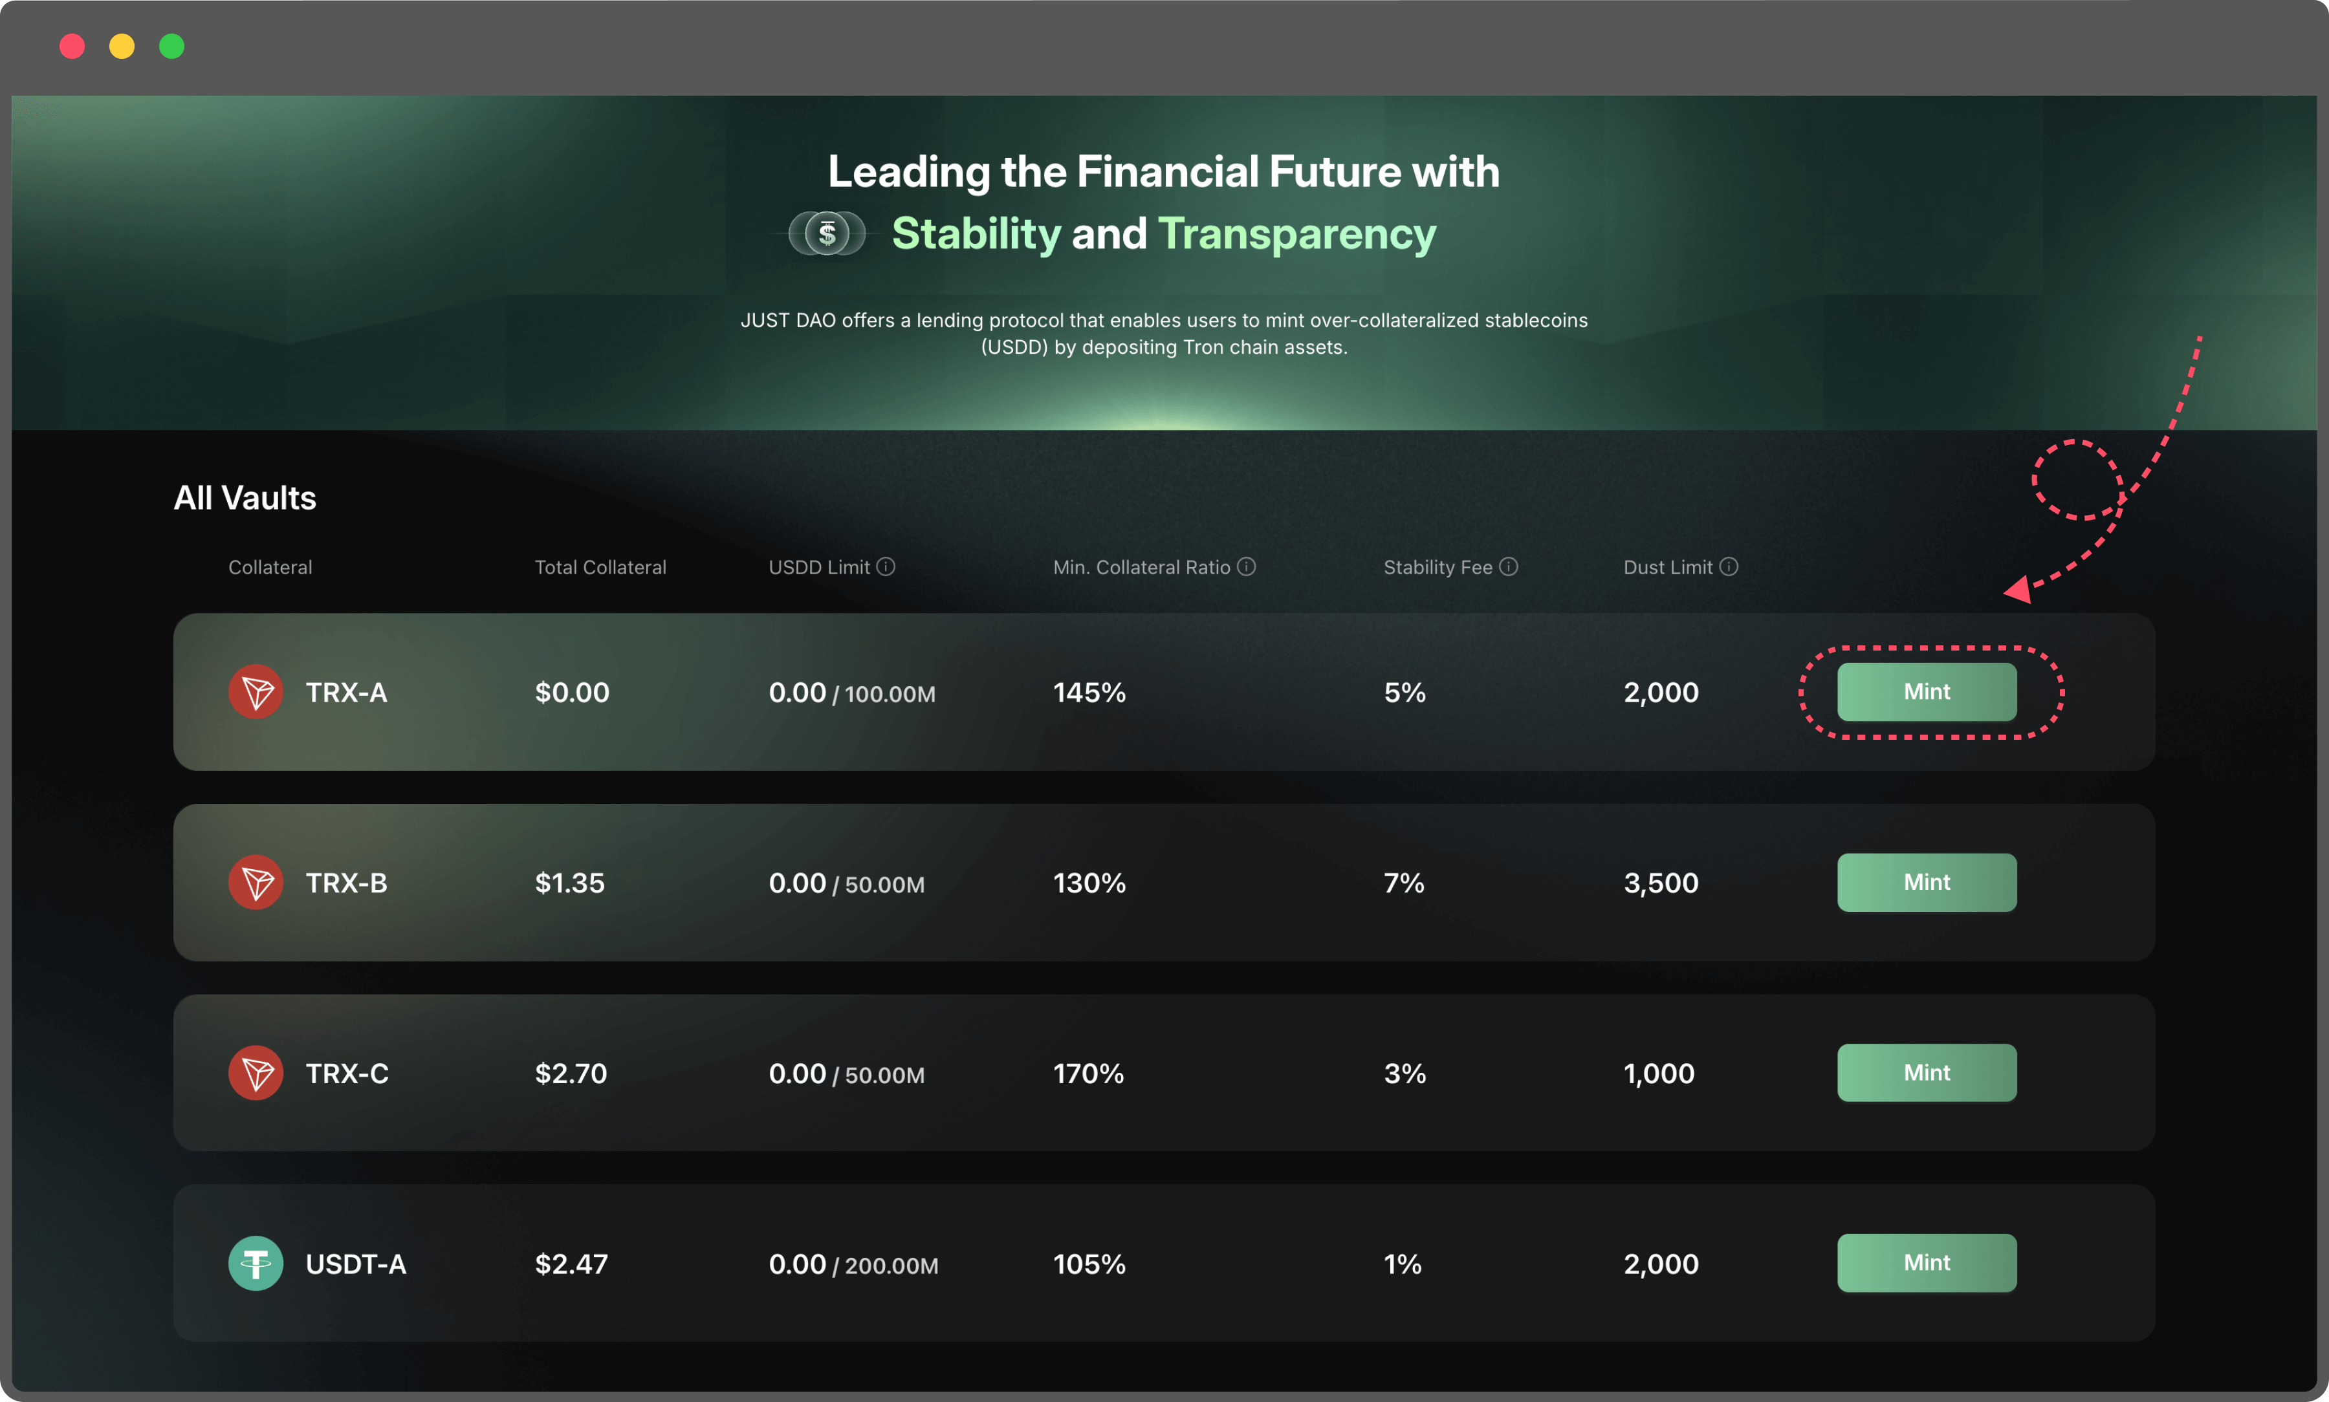Click the TRX-C Tron logo icon
This screenshot has height=1402, width=2329.
coord(256,1073)
